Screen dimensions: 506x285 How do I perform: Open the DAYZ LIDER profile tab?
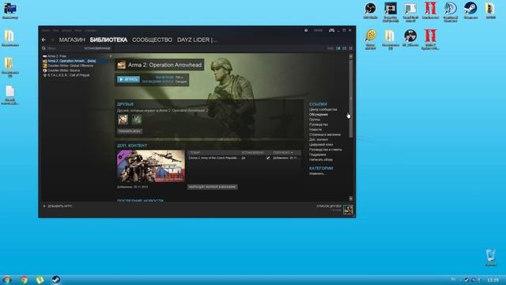click(197, 40)
